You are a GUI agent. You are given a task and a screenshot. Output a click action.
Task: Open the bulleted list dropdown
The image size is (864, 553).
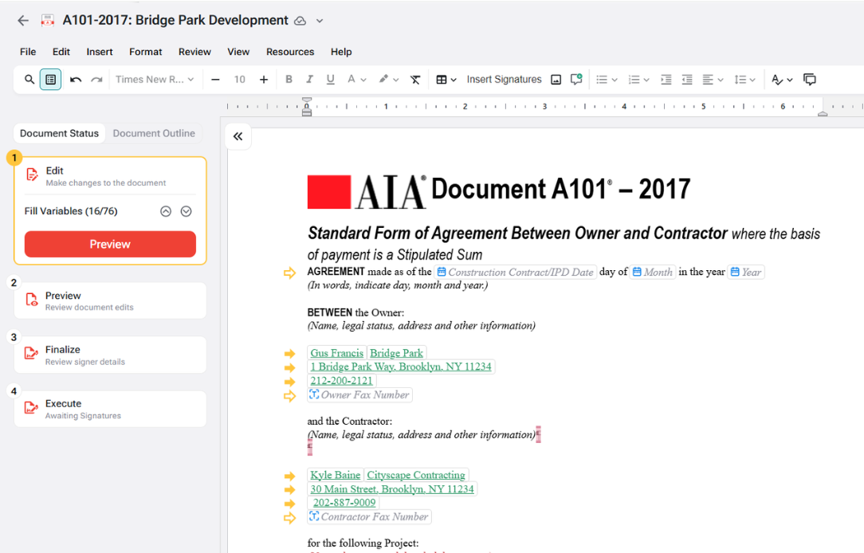(x=607, y=80)
